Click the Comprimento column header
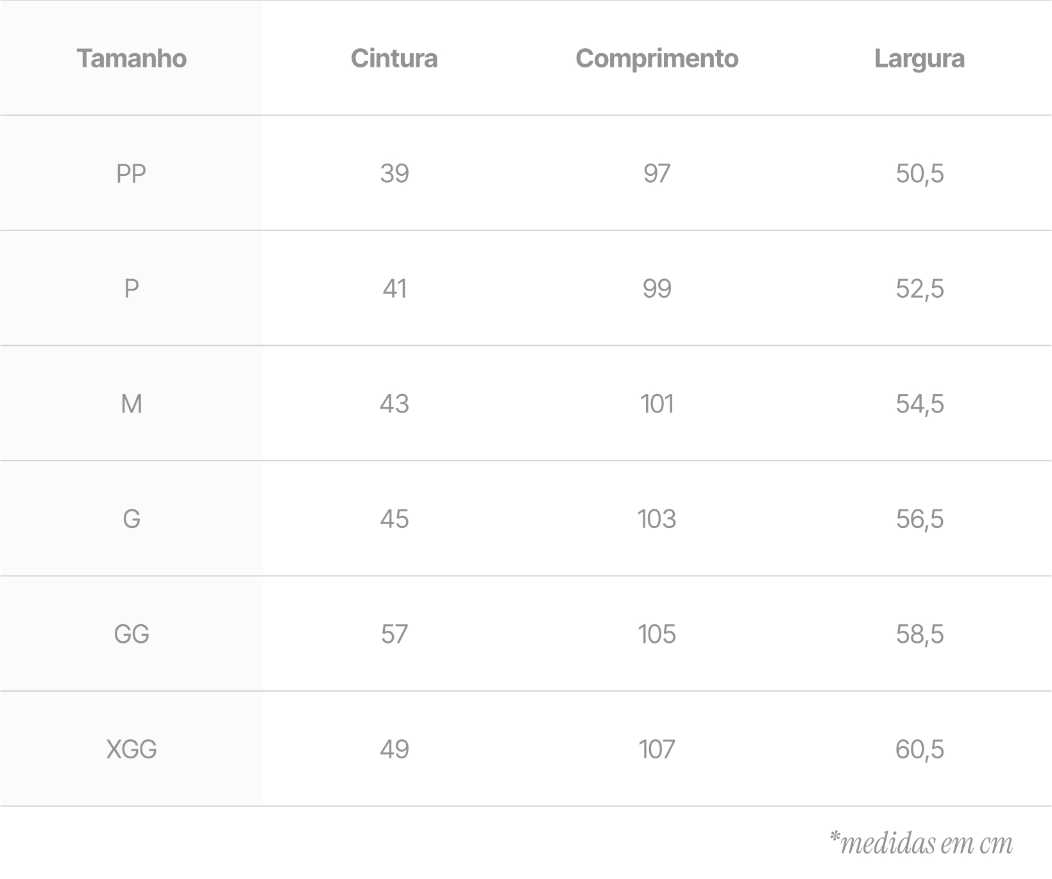Image resolution: width=1052 pixels, height=879 pixels. [657, 58]
